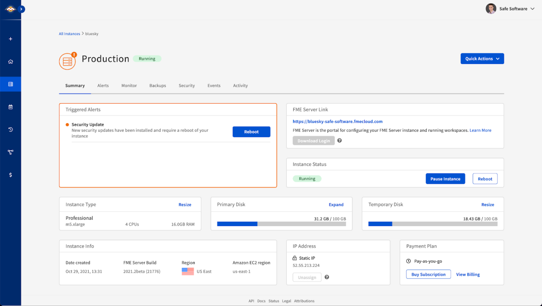
Task: Click the Primary Disk usage bar
Action: 282,224
